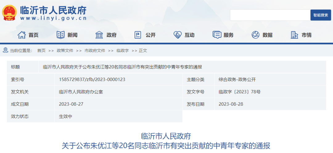Click the 索引号 label cell
This screenshot has height=153, width=333.
[31, 80]
